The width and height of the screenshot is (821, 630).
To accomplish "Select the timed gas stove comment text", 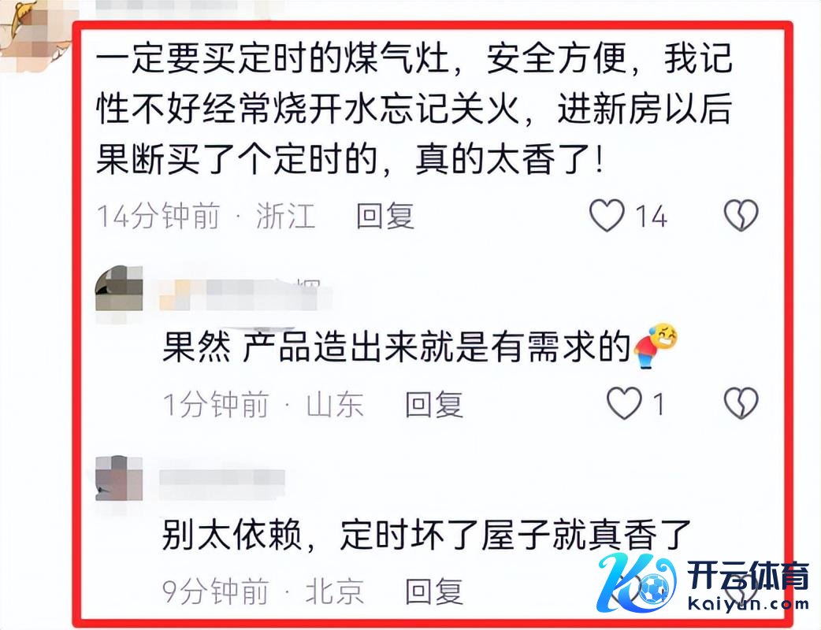I will [414, 109].
